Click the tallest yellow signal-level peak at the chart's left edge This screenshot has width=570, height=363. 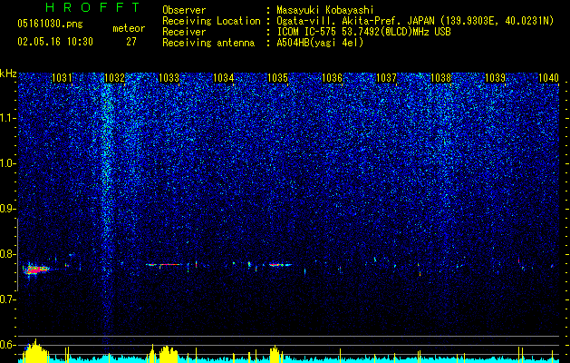click(35, 350)
